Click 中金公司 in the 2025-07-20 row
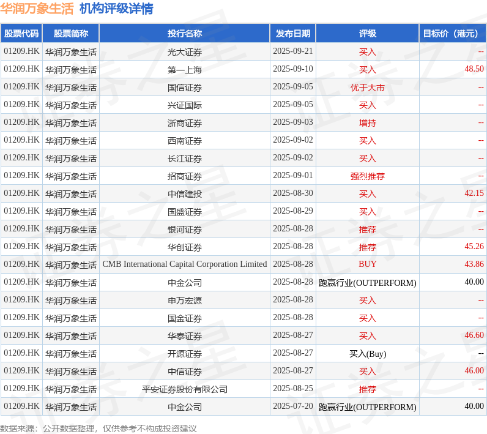This screenshot has width=487, height=434. click(x=185, y=406)
